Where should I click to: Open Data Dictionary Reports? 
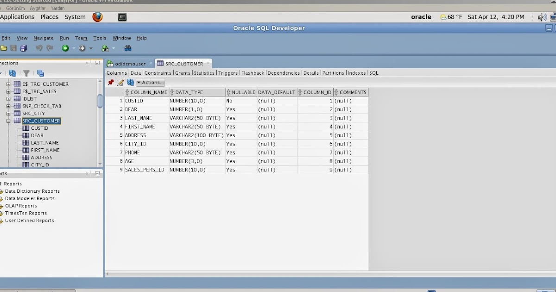(x=32, y=191)
